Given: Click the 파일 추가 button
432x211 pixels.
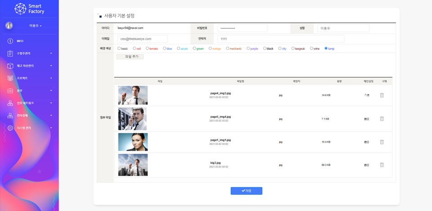Looking at the screenshot, I should click(130, 57).
